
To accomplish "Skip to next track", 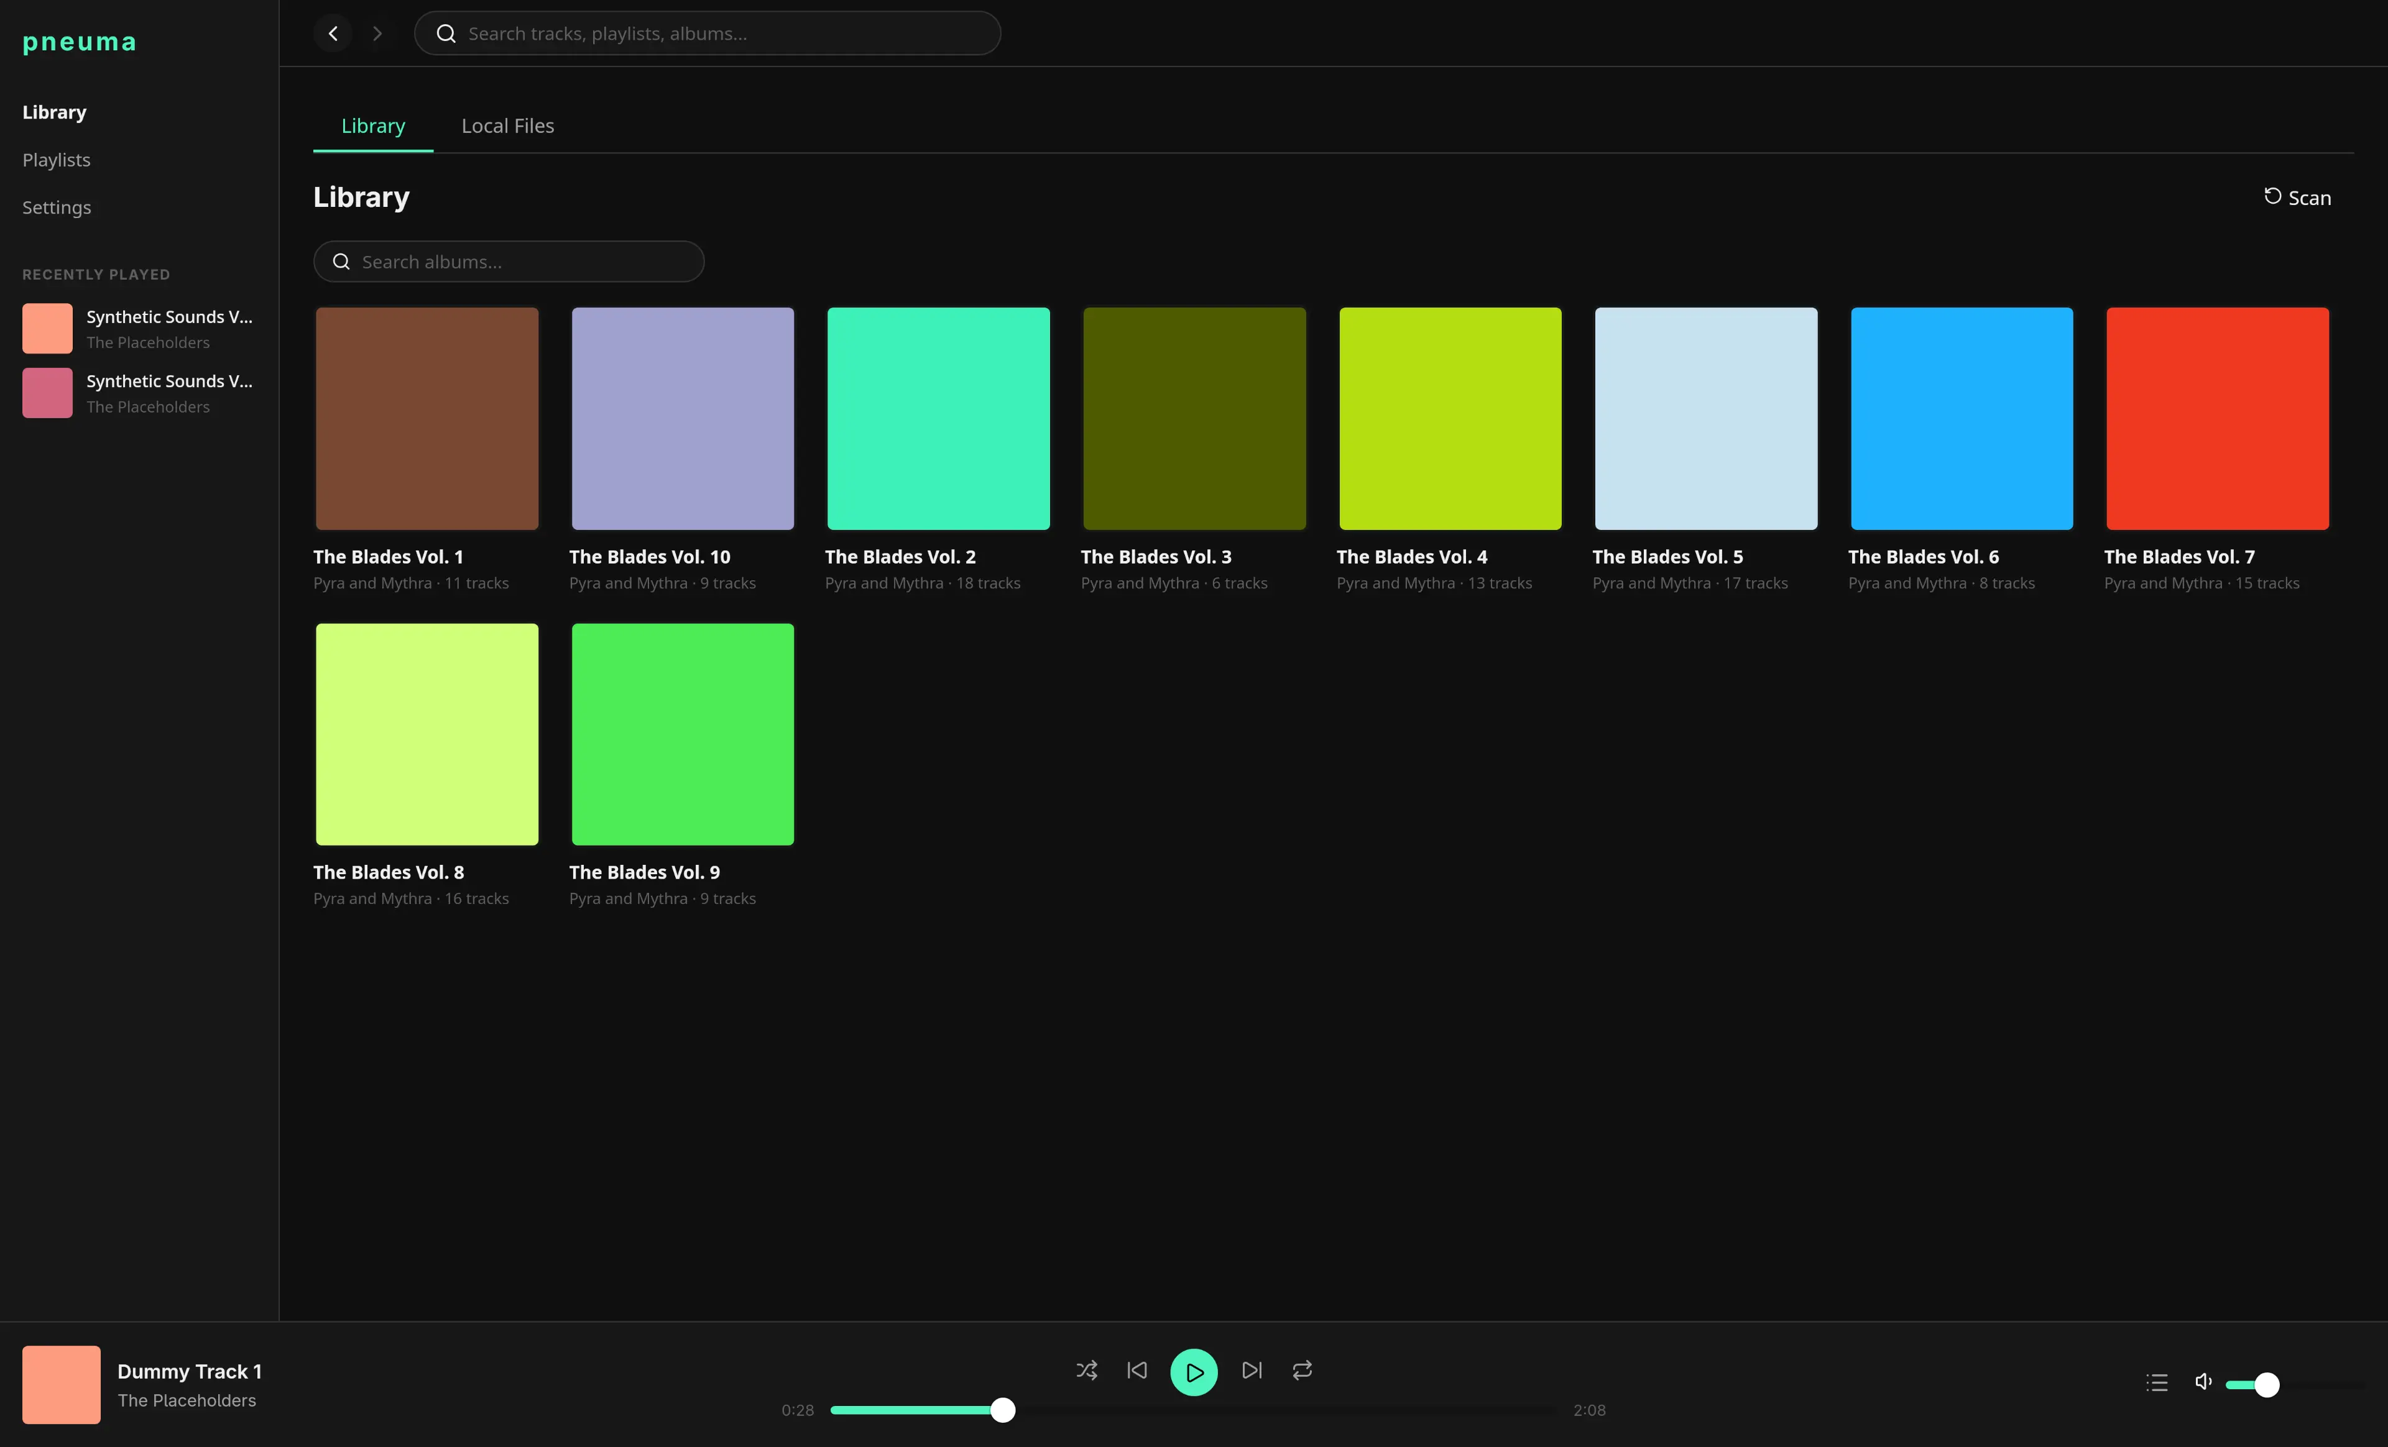I will point(1252,1371).
